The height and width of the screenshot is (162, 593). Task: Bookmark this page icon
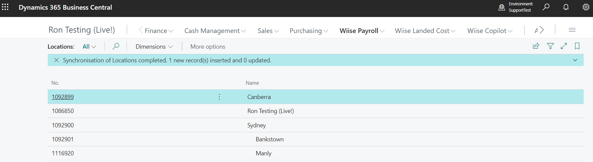577,46
